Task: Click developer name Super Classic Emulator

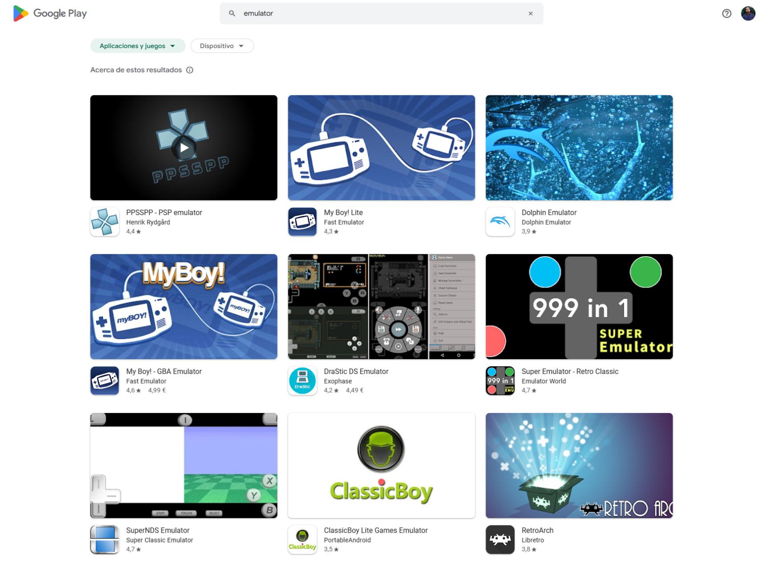Action: 159,540
